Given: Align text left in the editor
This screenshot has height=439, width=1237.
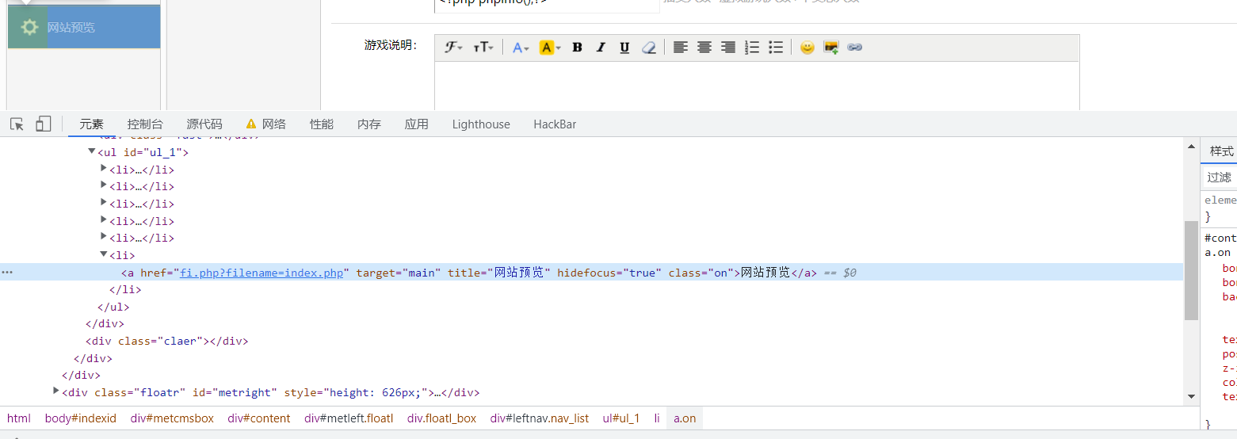Looking at the screenshot, I should (x=680, y=48).
